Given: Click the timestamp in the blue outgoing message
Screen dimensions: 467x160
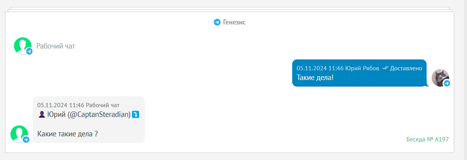Looking at the screenshot, I should point(320,68).
